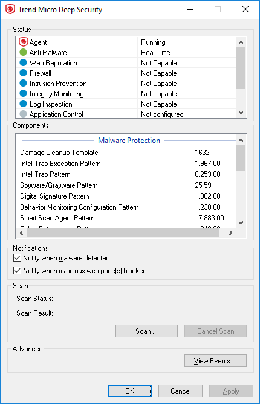
Task: Close the Deep Security window
Action: tap(245, 9)
